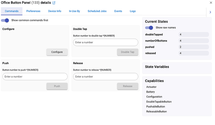Open device details in new window icon

54,3
